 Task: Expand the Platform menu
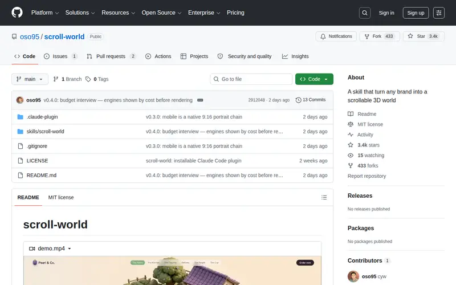45,13
